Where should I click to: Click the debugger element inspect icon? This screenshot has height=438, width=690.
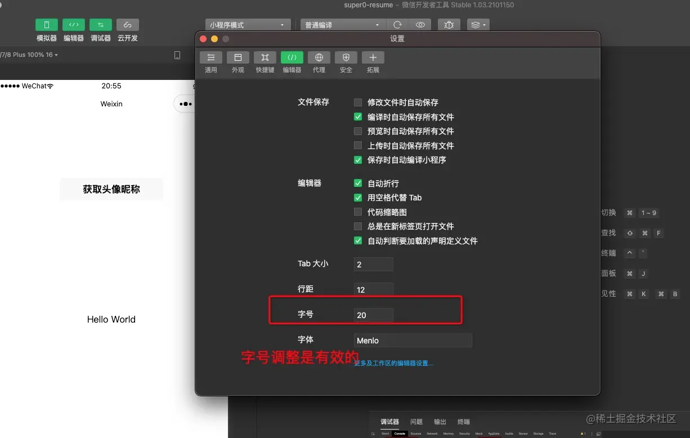[x=373, y=434]
